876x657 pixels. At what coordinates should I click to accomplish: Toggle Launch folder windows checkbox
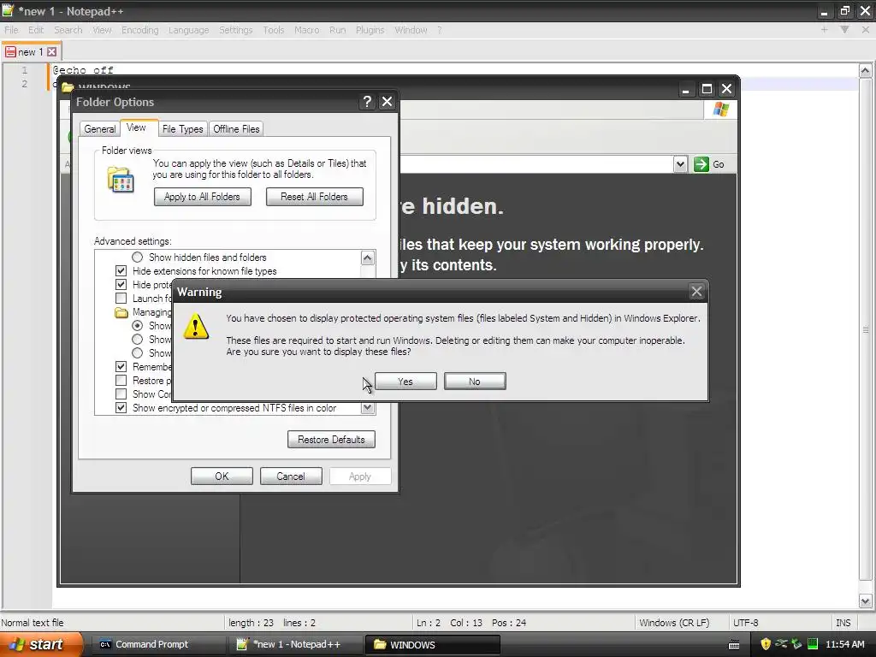coord(121,299)
